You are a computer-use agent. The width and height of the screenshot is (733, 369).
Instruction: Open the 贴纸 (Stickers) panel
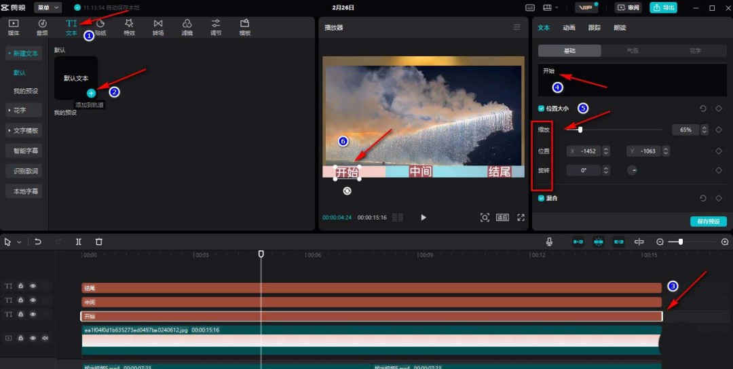[100, 27]
